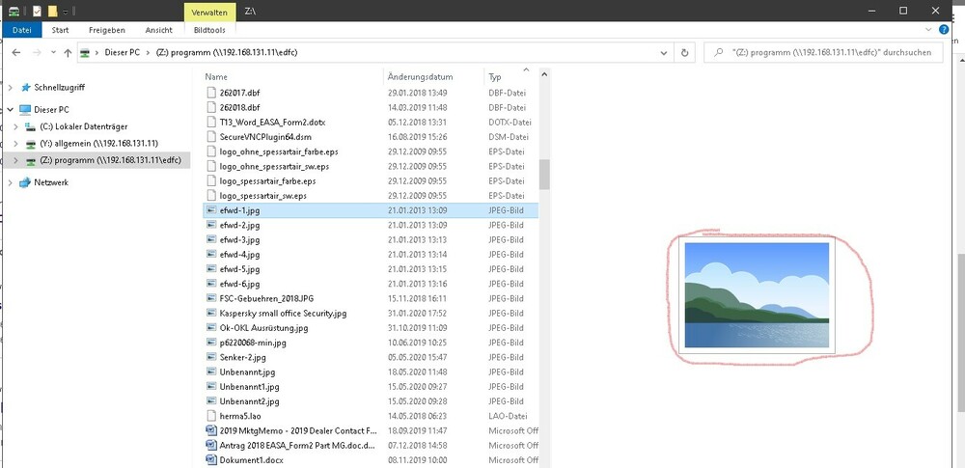Expand the Schnellzugriff tree node
The image size is (965, 468).
pos(11,87)
